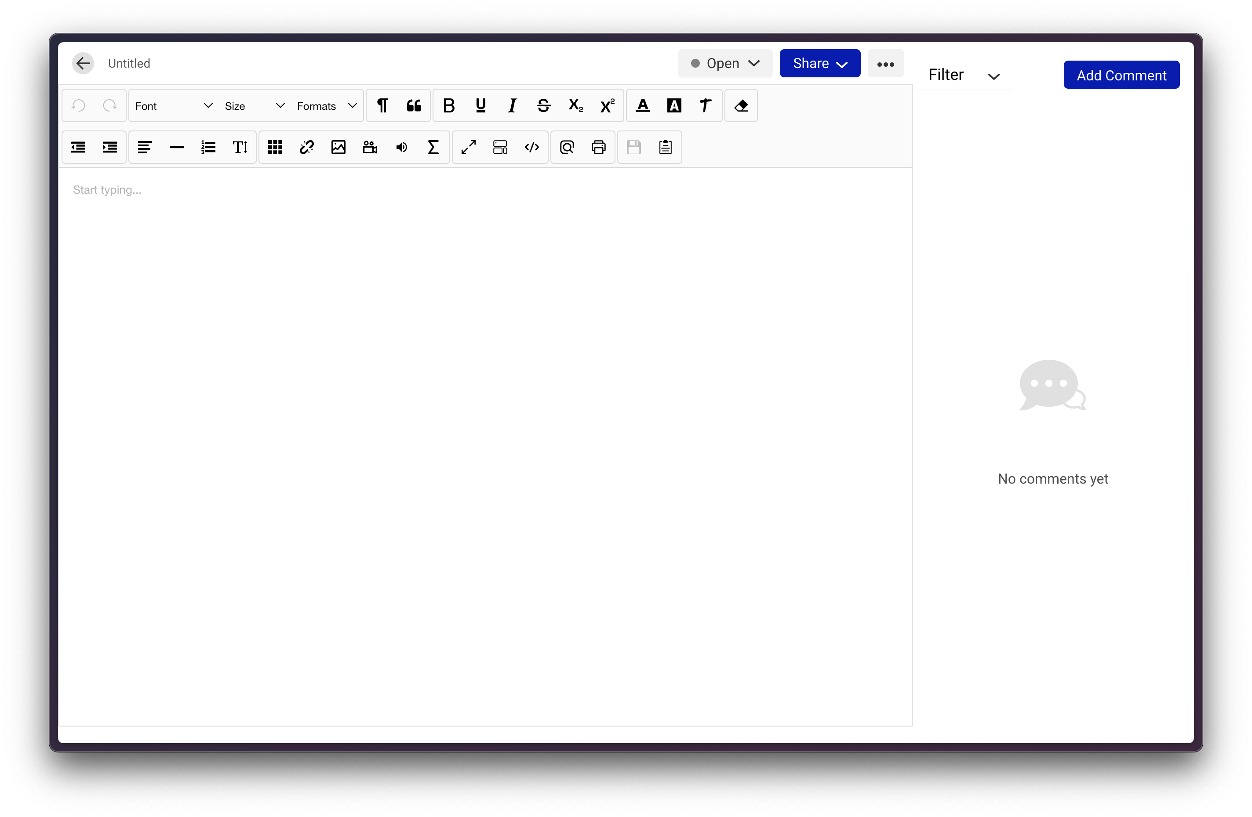1252x817 pixels.
Task: Toggle underline formatting
Action: [480, 106]
